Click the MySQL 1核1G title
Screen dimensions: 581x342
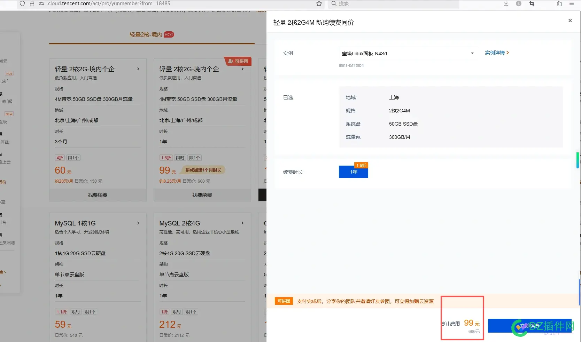coord(75,223)
